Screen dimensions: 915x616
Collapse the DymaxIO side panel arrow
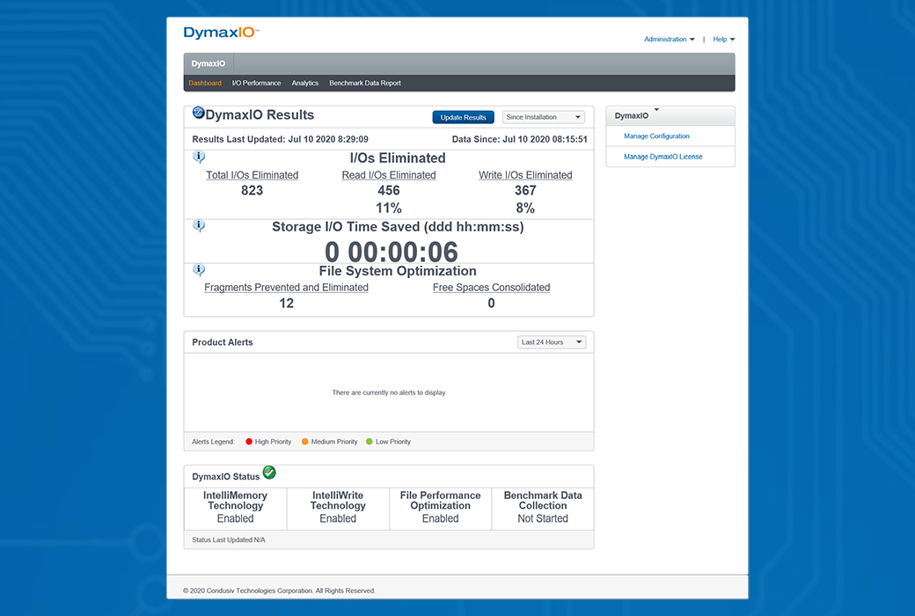pos(656,111)
